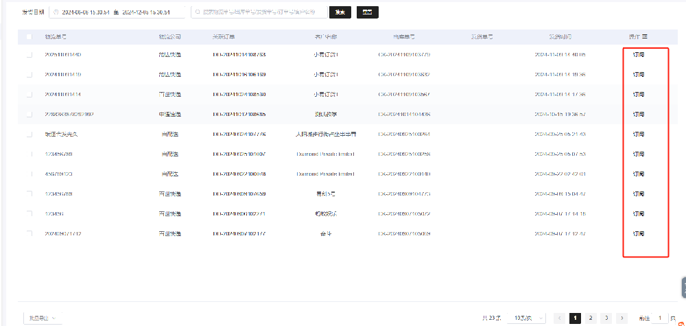Select the checkbox for tracking number 202409071712
This screenshot has width=686, height=326.
(29, 234)
